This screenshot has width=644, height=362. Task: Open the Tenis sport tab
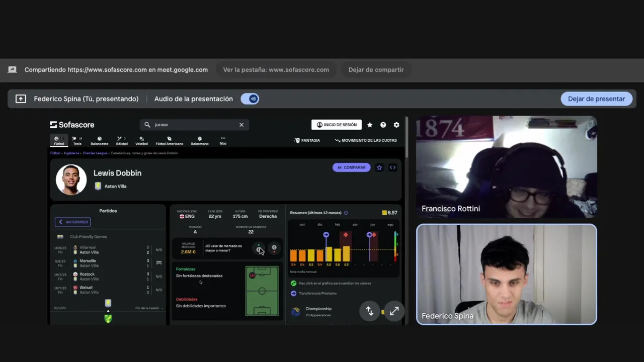coord(77,141)
